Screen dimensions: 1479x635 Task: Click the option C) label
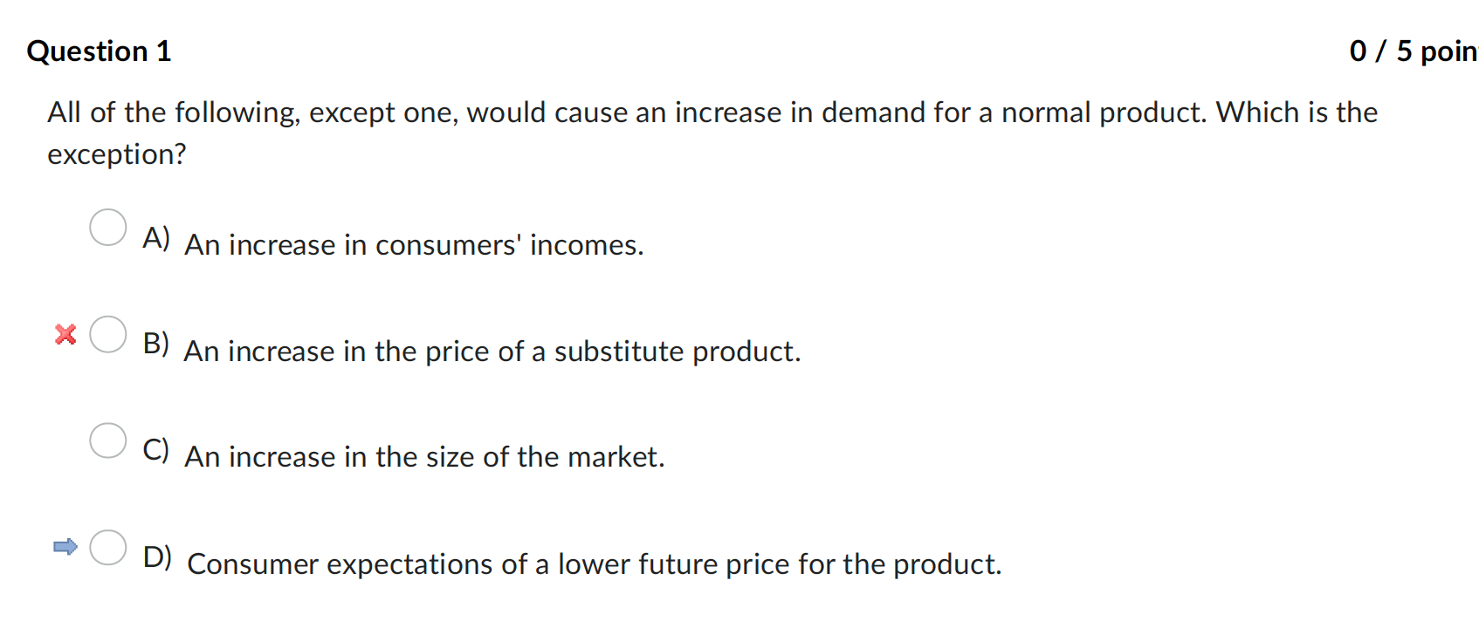(x=156, y=450)
